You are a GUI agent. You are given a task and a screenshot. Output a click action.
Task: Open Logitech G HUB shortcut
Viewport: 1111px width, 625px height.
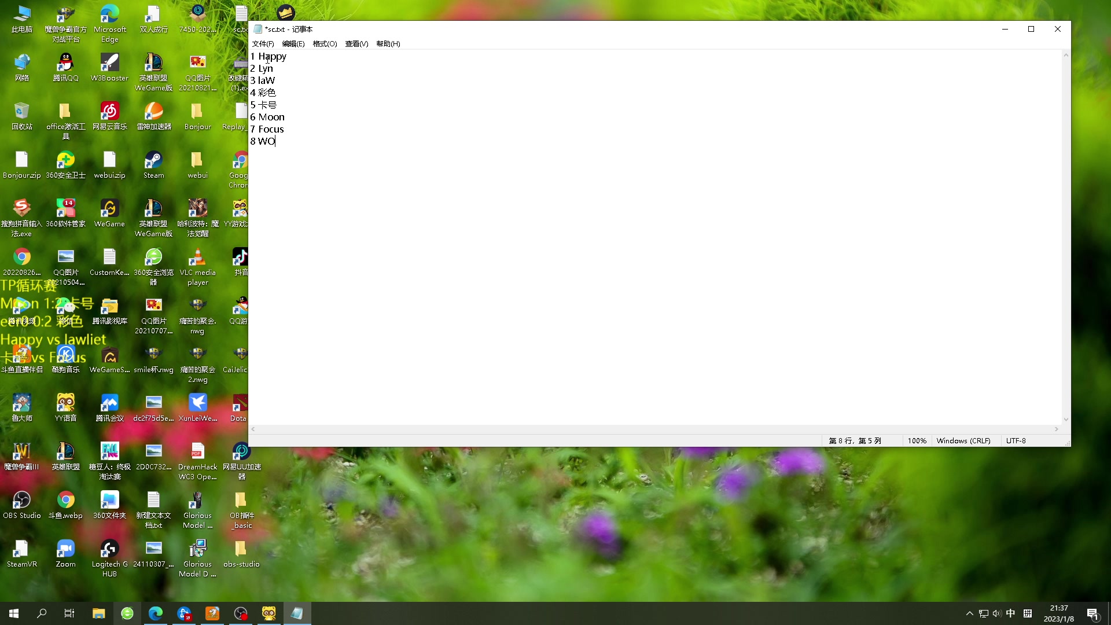point(109,549)
